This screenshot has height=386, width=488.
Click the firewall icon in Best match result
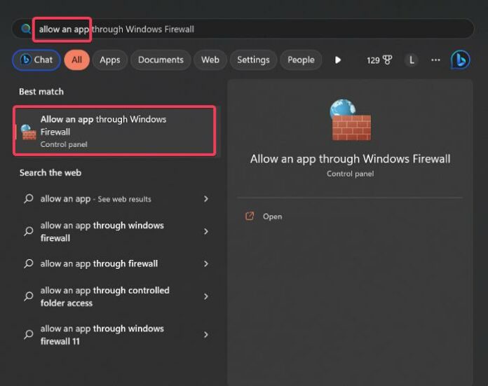29,132
